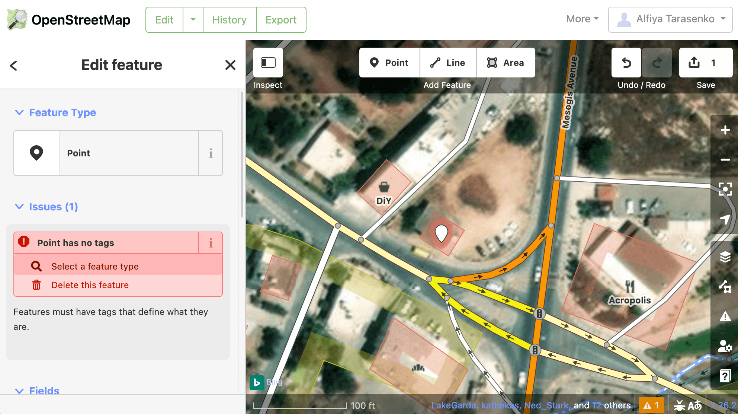This screenshot has height=414, width=738.
Task: Redo the last undone edit
Action: [657, 63]
